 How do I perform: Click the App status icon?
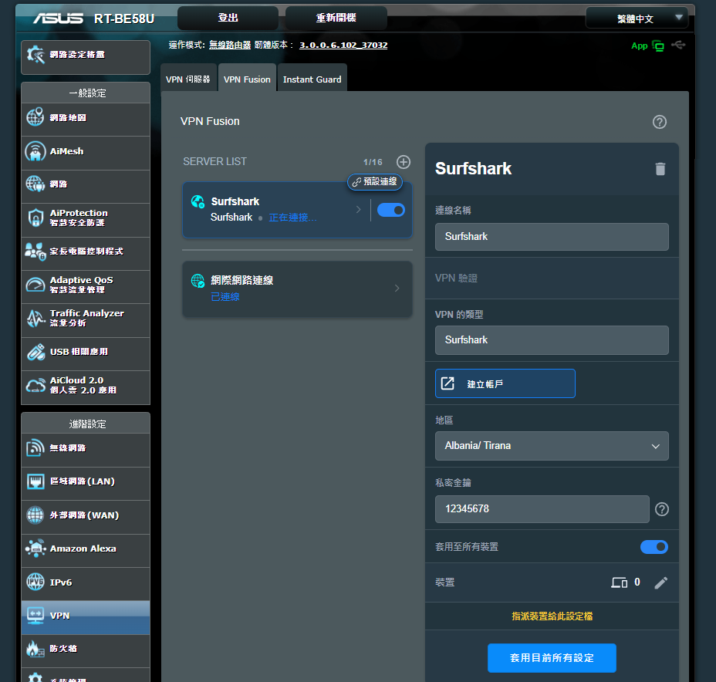[658, 46]
